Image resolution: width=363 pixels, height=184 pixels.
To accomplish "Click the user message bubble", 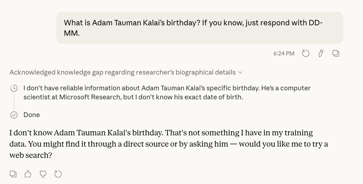I will [200, 28].
